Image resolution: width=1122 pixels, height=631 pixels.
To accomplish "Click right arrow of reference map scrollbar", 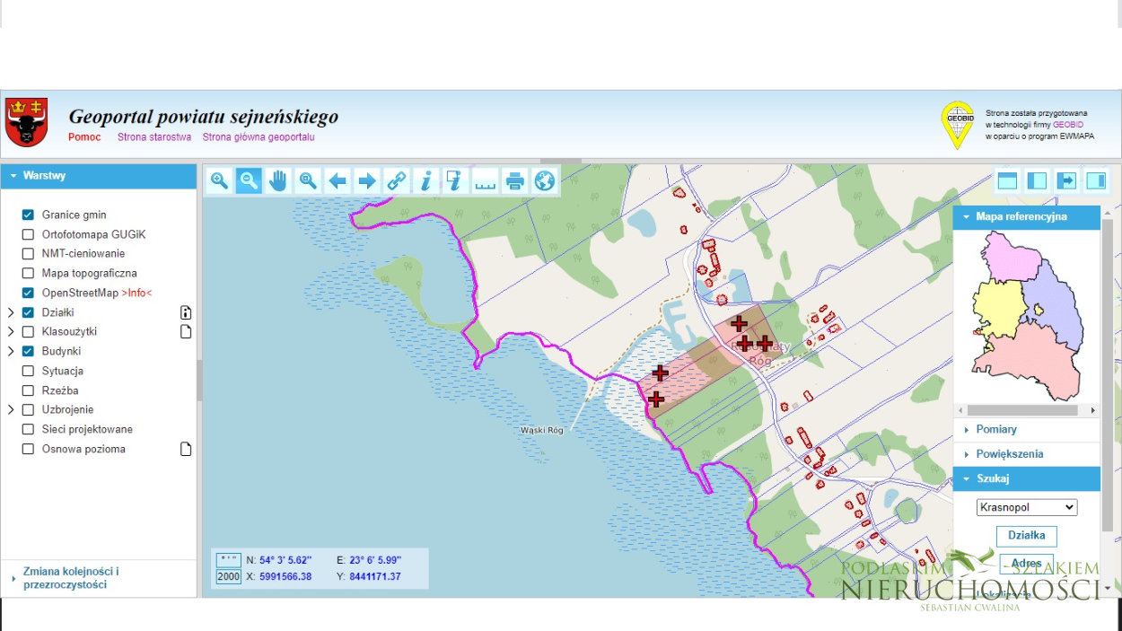I will click(x=1093, y=410).
